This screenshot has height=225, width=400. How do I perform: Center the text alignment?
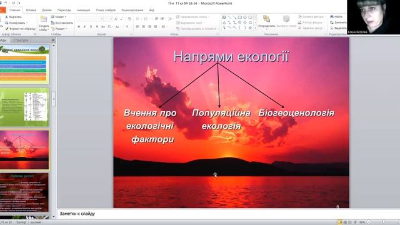[x=144, y=26]
